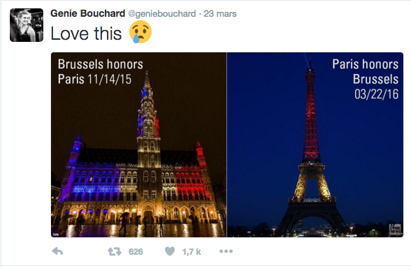Open the tweet via the 23 mars timestamp

220,14
